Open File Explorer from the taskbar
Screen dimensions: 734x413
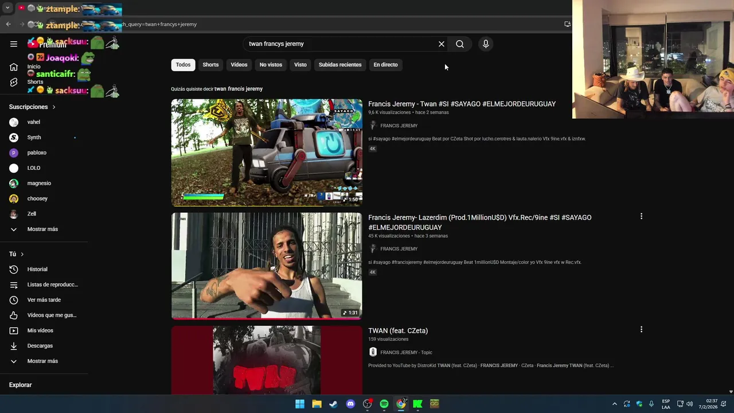pos(317,404)
